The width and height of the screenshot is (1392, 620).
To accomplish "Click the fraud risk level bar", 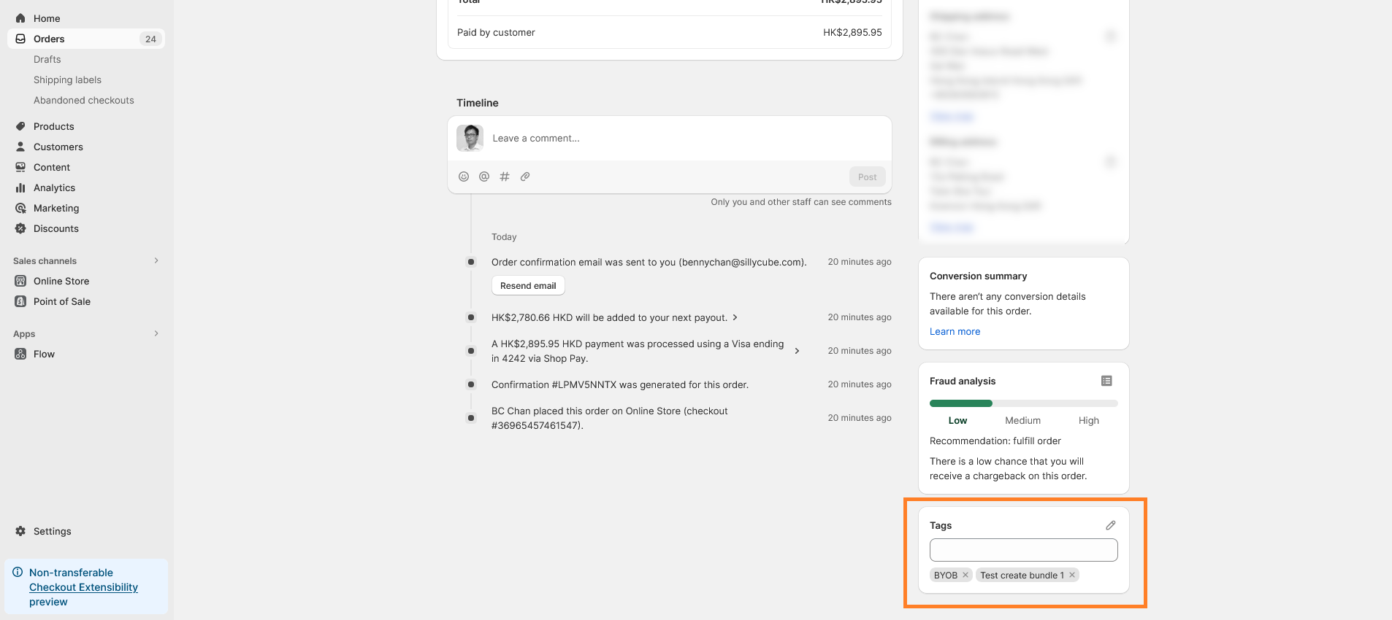I will (1023, 403).
